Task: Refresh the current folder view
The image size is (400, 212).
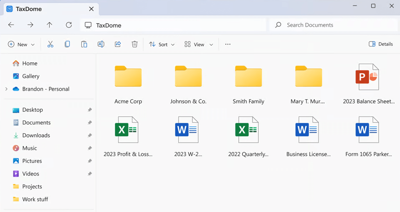Action: click(x=69, y=25)
